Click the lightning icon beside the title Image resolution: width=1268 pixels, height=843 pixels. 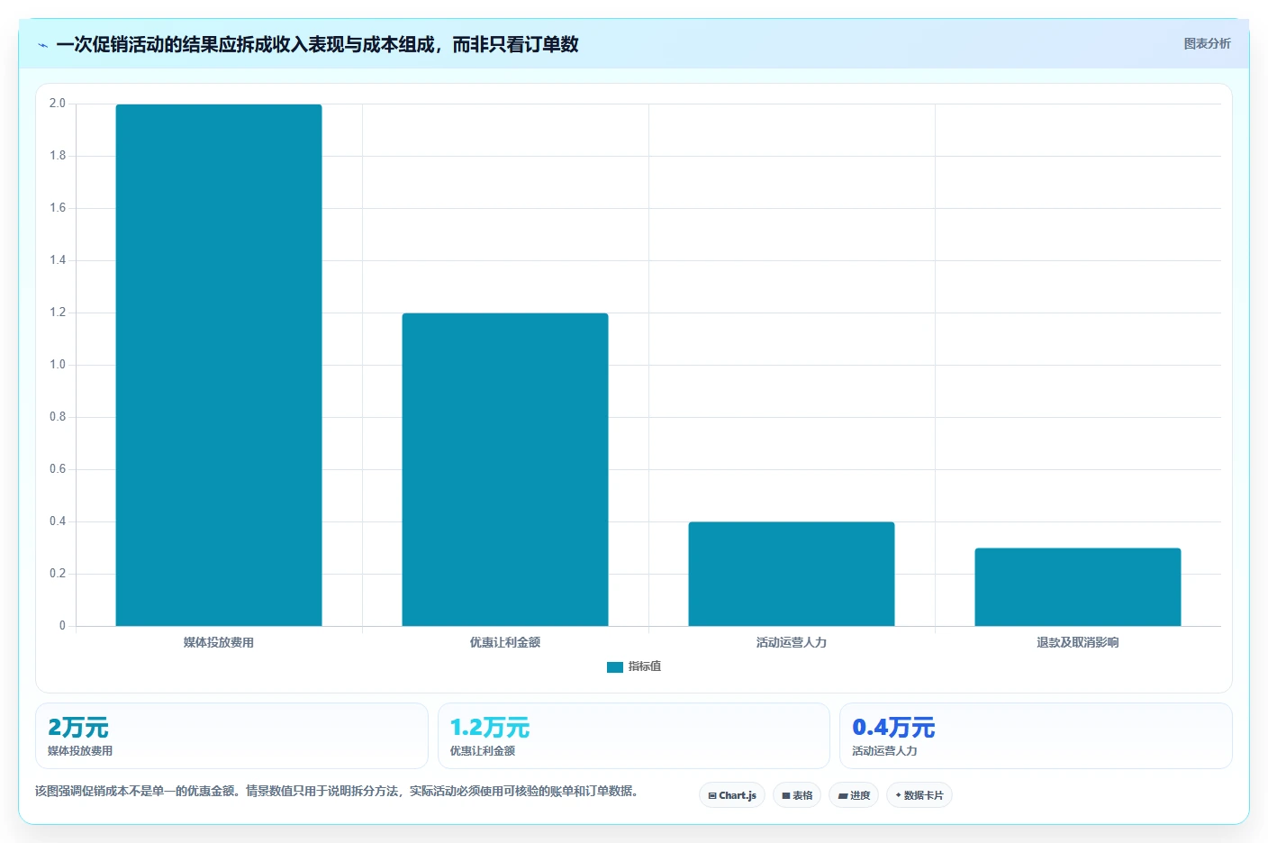[x=42, y=45]
